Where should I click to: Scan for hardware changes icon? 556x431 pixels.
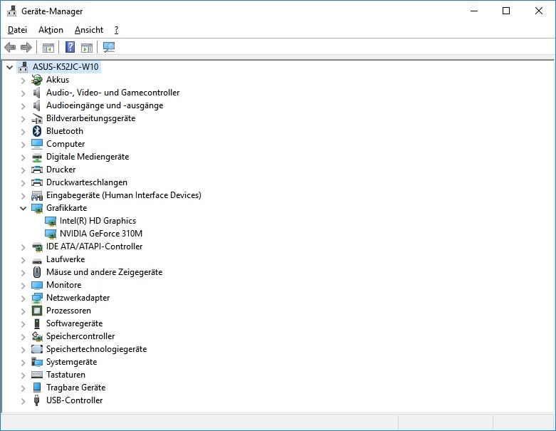click(x=108, y=47)
